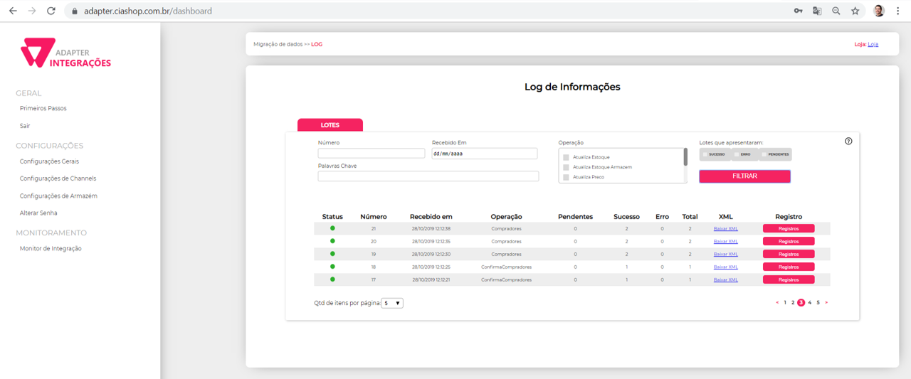Select the LOTES tab
The width and height of the screenshot is (911, 379).
point(330,125)
